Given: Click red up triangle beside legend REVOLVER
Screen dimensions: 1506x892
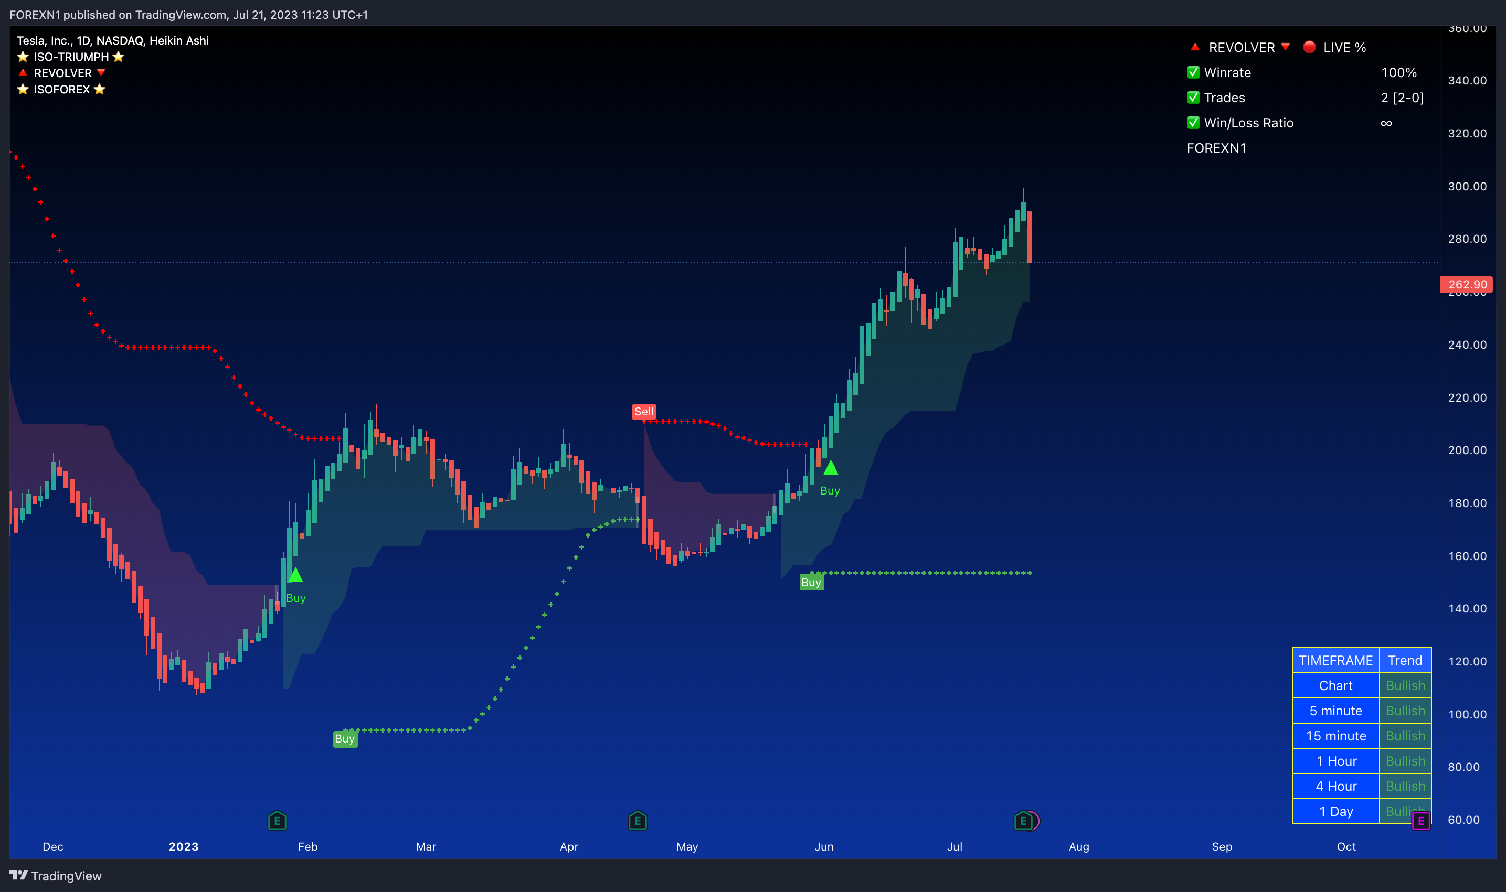Looking at the screenshot, I should [x=23, y=73].
